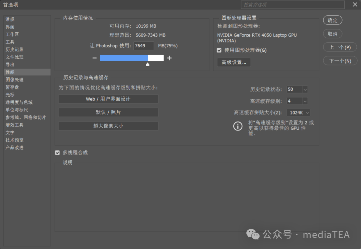The image size is (361, 249).
Task: Click the 让 Photoshop 使用 memory field
Action: pos(144,46)
